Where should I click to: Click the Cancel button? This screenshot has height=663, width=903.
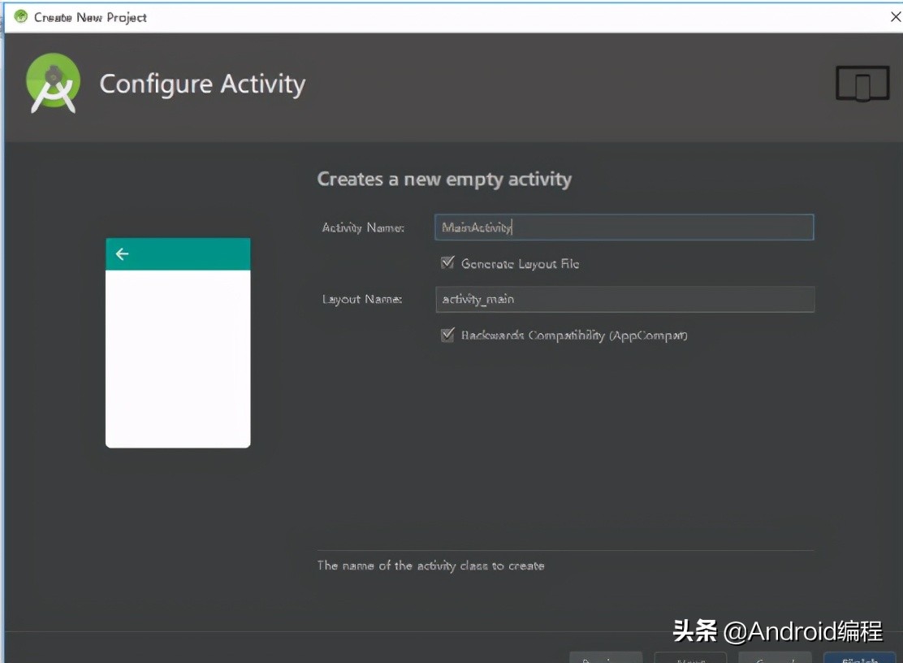pyautogui.click(x=776, y=658)
